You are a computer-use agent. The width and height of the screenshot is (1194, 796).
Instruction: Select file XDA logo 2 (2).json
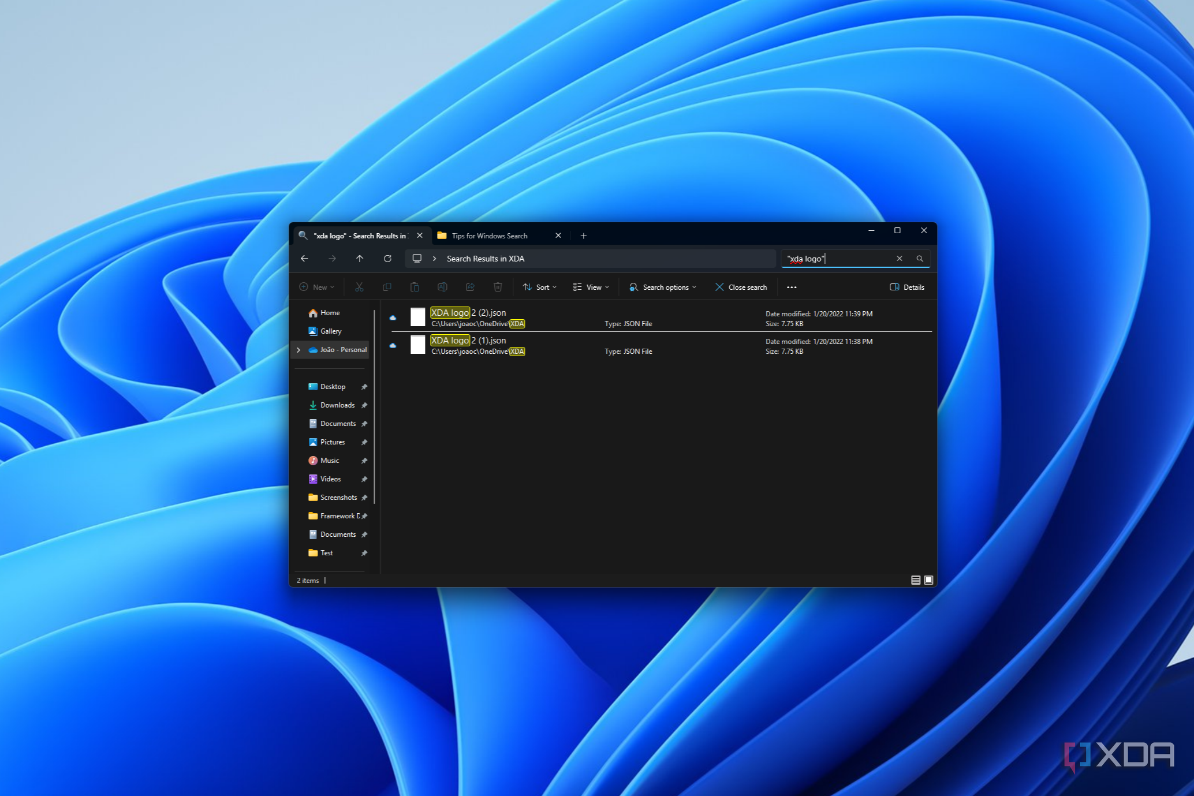[x=661, y=318]
